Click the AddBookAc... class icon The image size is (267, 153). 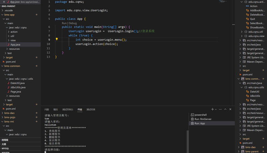[x=247, y=10]
